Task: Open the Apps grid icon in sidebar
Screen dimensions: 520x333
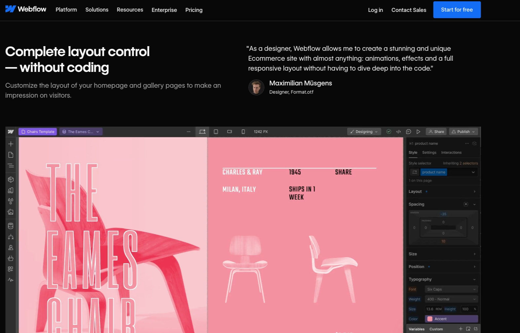Action: [11, 269]
